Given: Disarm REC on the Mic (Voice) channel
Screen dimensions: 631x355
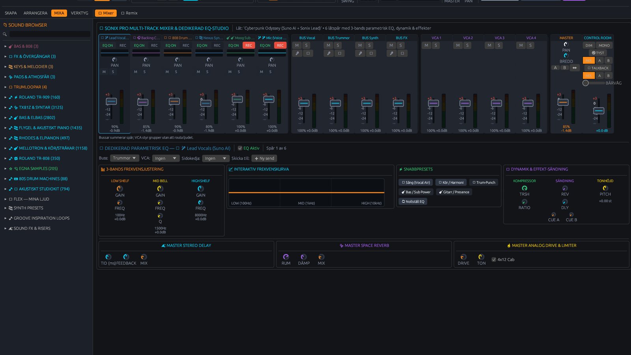Looking at the screenshot, I should (280, 45).
